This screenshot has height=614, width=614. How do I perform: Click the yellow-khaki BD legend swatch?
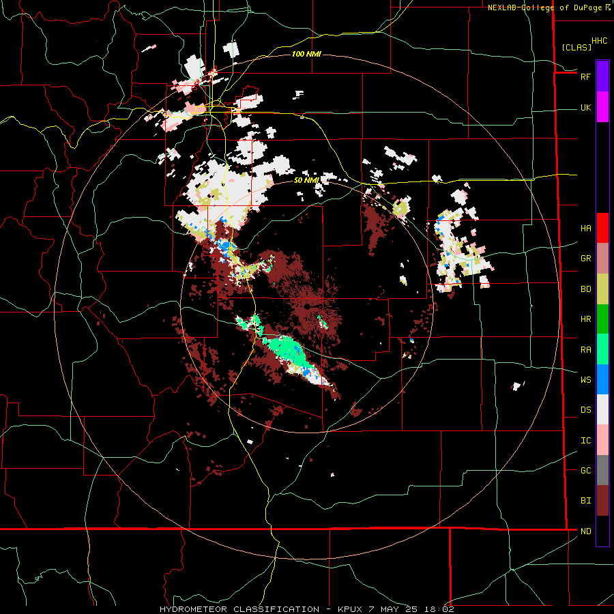(x=602, y=289)
